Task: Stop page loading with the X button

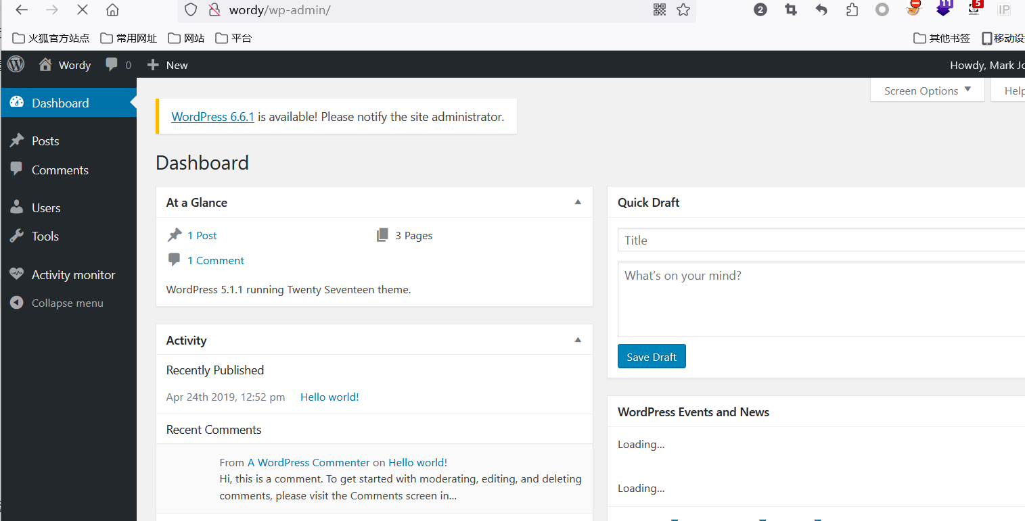Action: point(83,9)
